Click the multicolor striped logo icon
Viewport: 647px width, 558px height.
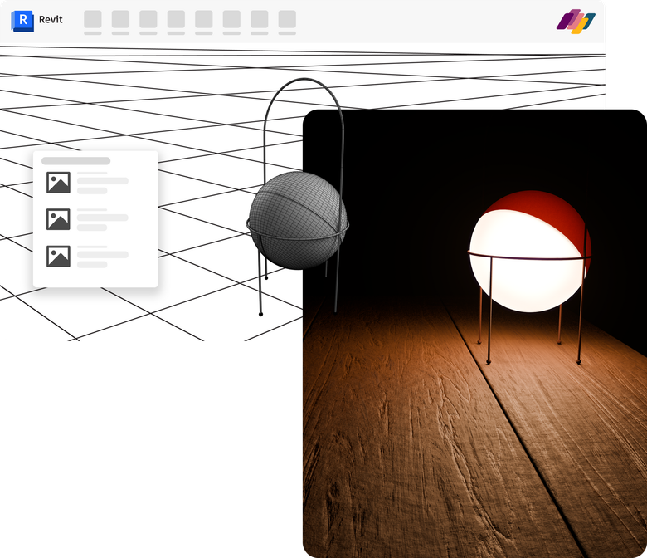[x=576, y=22]
